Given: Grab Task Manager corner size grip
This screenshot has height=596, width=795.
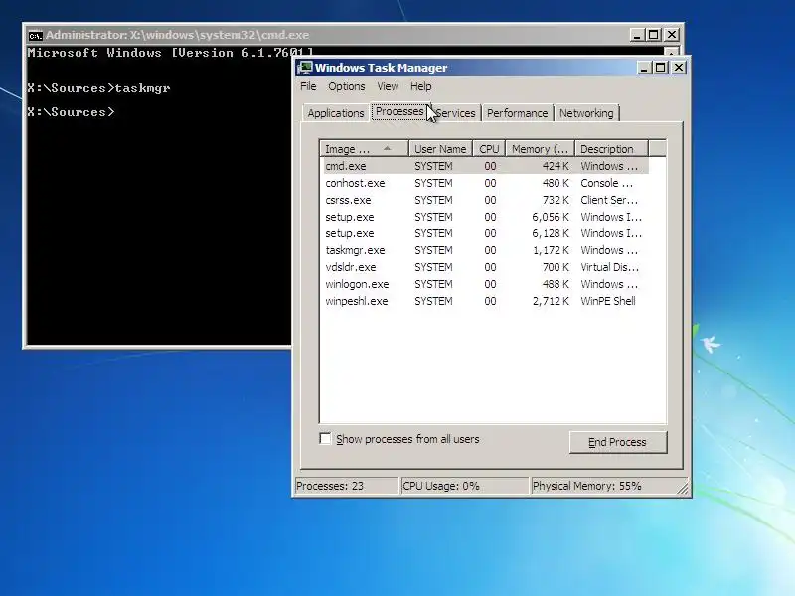Looking at the screenshot, I should 683,488.
